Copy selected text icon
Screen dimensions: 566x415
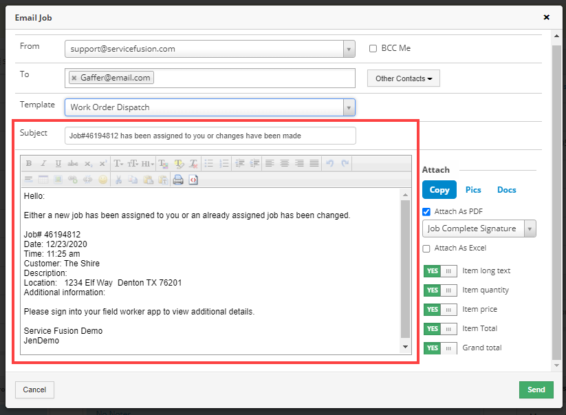click(133, 179)
